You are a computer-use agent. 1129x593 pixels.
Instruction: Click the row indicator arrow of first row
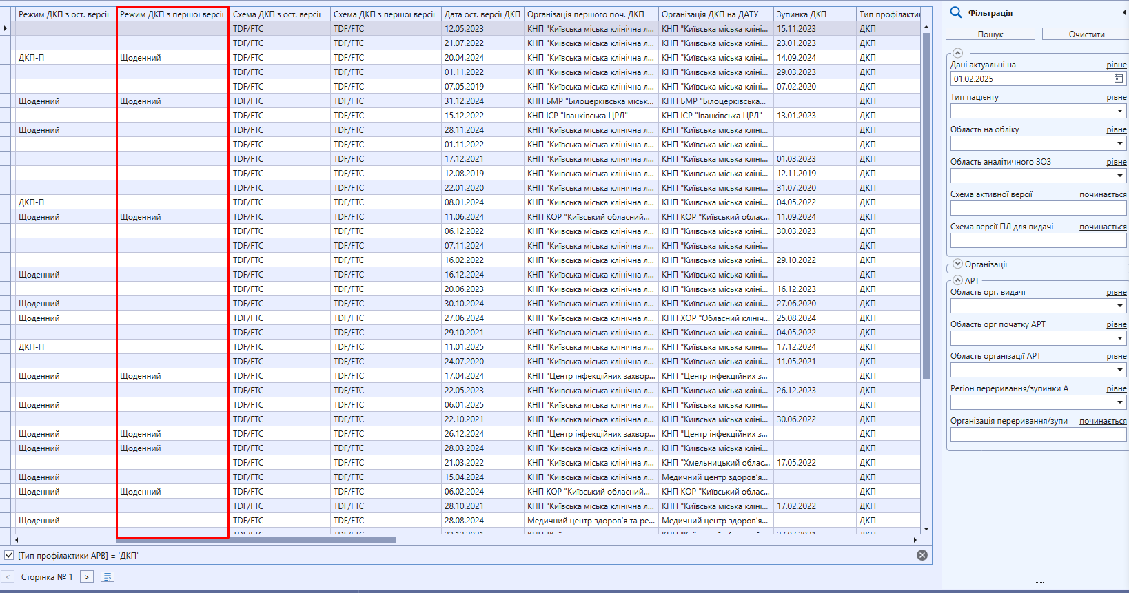pos(6,28)
